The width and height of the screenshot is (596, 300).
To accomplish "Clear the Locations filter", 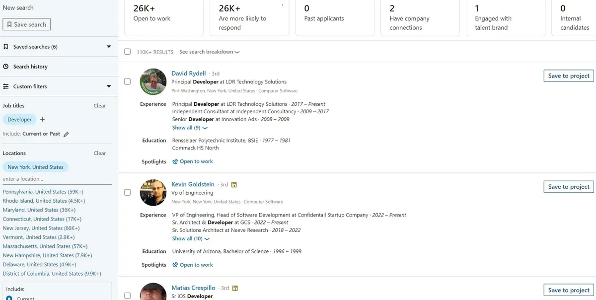I will click(x=99, y=153).
